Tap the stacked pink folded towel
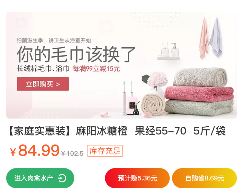This screenshot has width=243, height=195. point(199,94)
